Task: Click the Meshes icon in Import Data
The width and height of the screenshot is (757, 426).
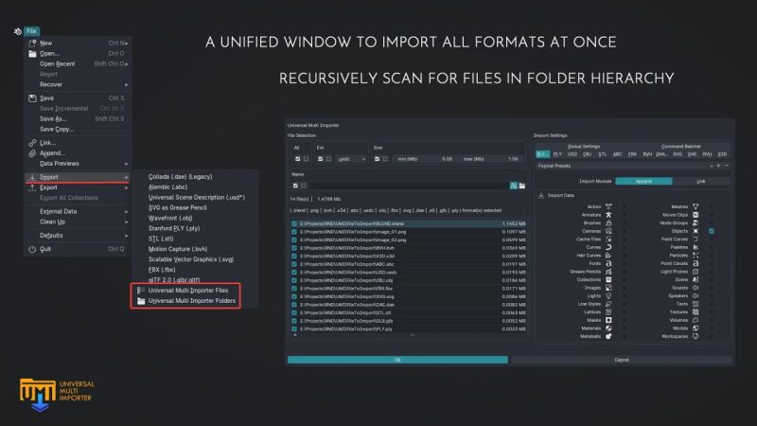Action: 695,205
